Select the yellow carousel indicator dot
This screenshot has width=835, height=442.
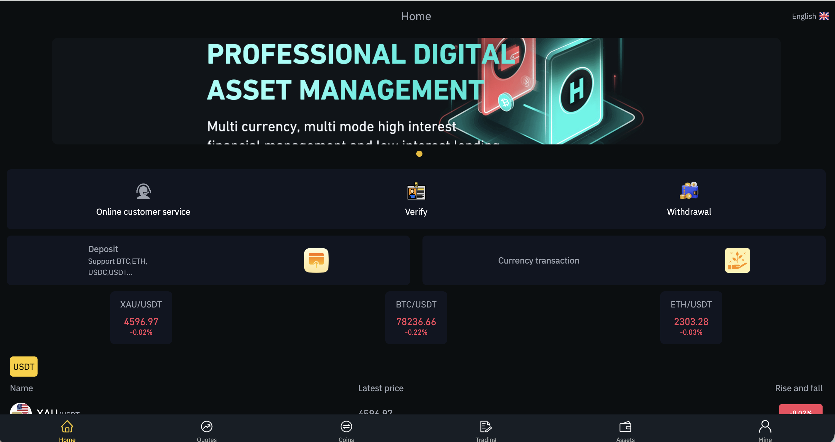[419, 154]
